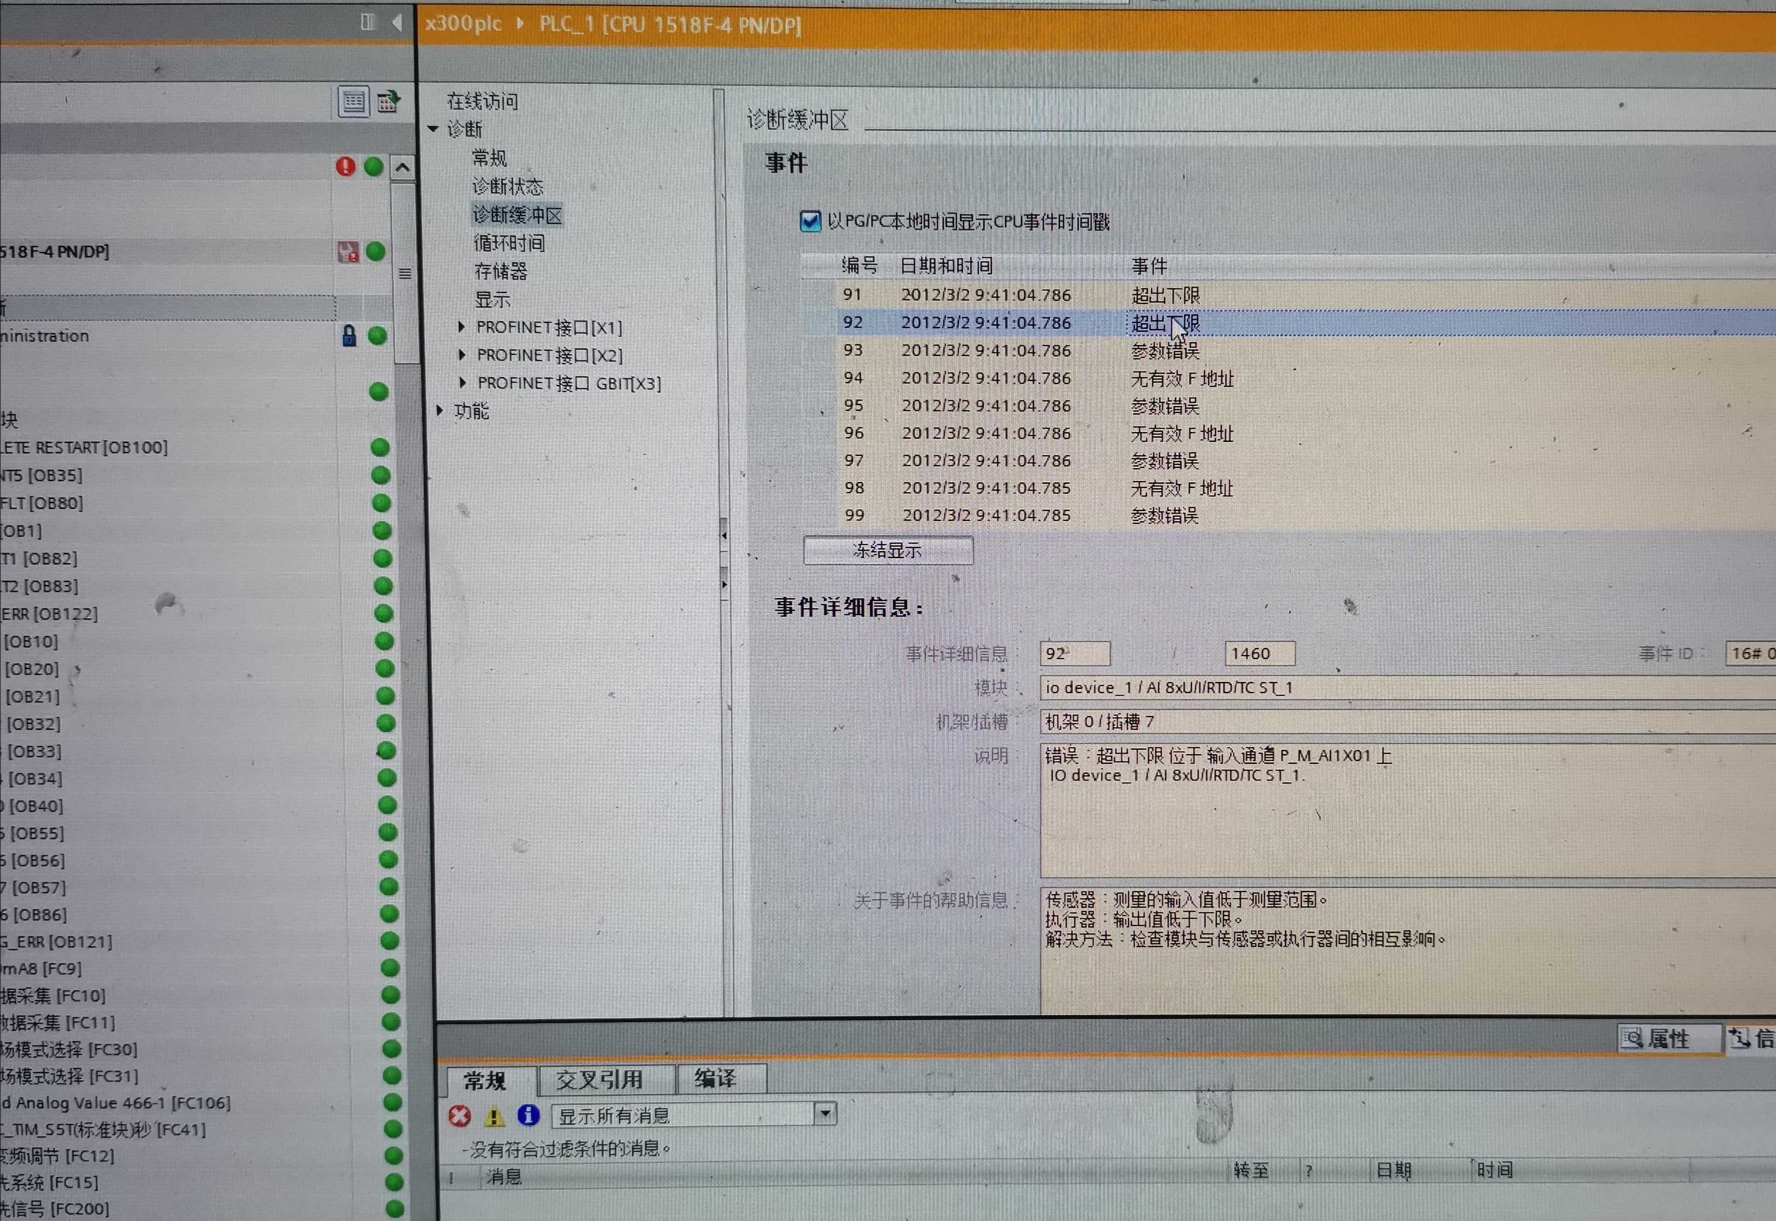Collapse the 诊断 tree node
Image resolution: width=1776 pixels, height=1221 pixels.
click(x=434, y=129)
